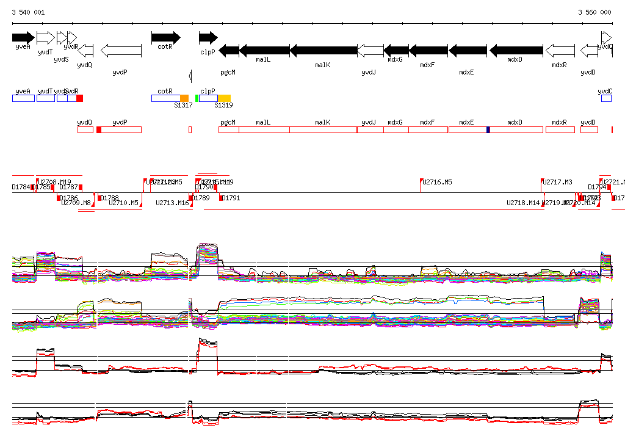This screenshot has height=436, width=625.
Task: Select the white yvdT gene arrow
Action: coord(45,37)
